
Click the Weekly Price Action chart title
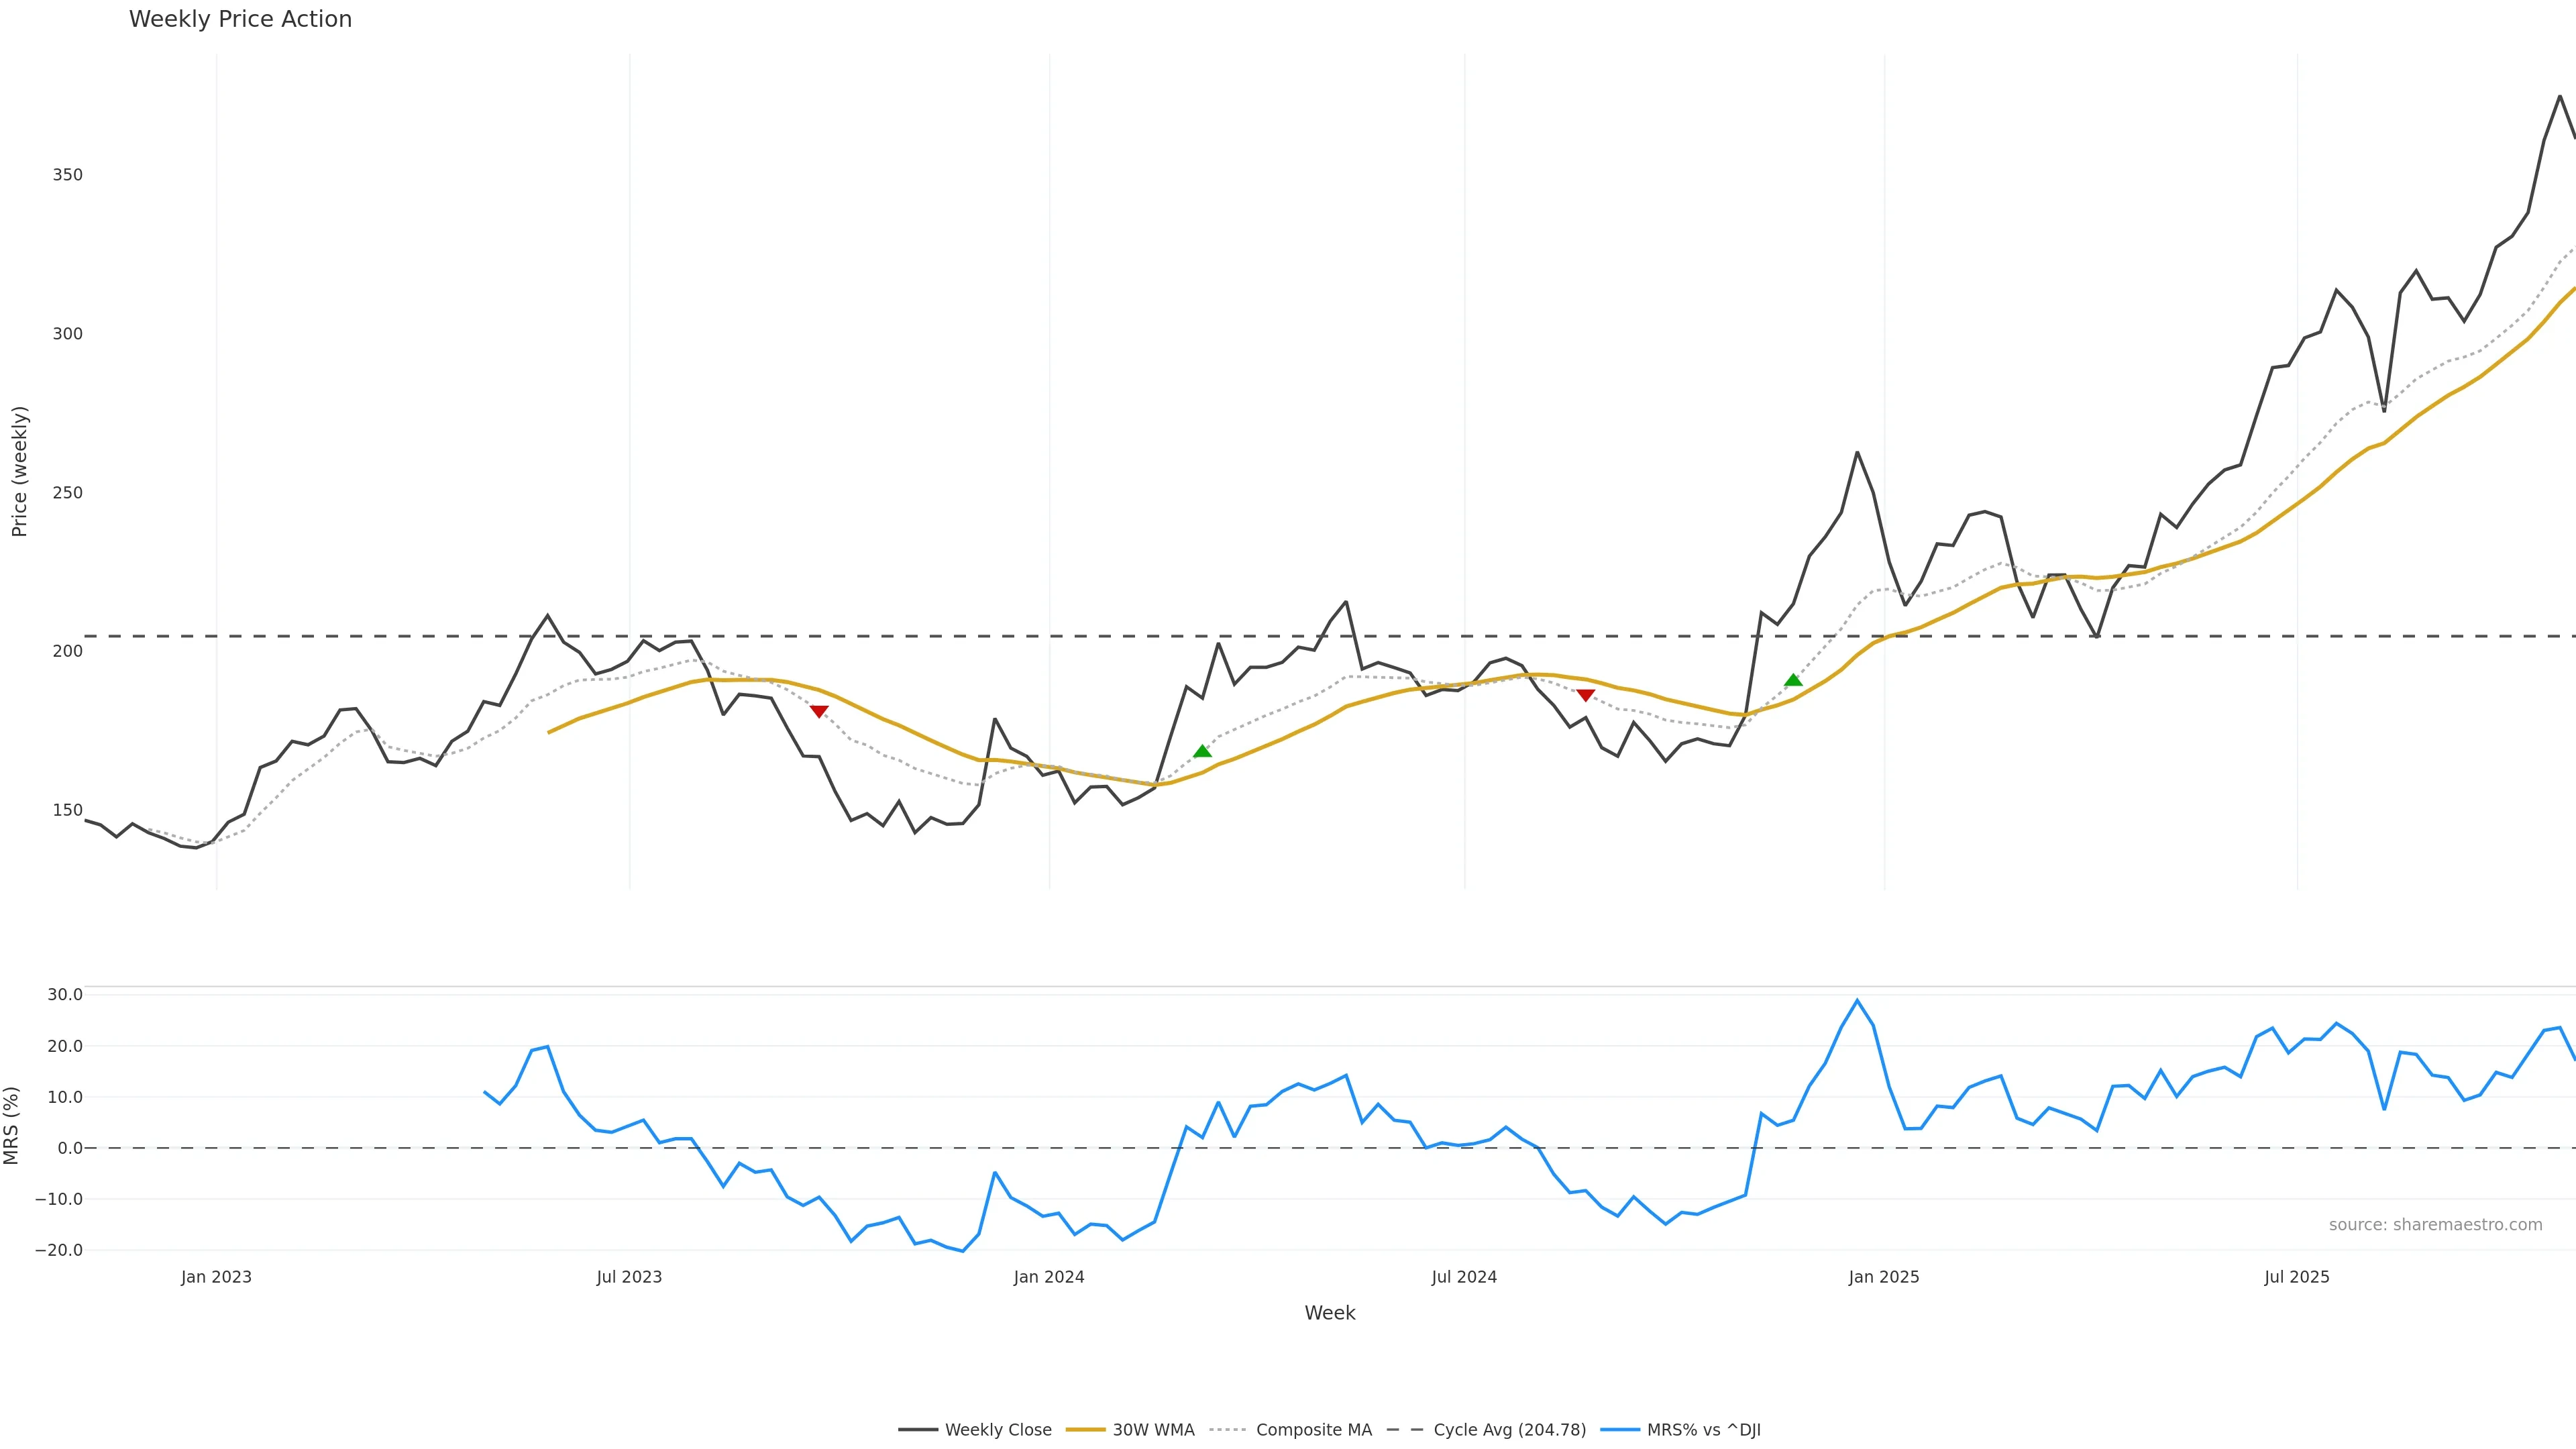[x=240, y=19]
